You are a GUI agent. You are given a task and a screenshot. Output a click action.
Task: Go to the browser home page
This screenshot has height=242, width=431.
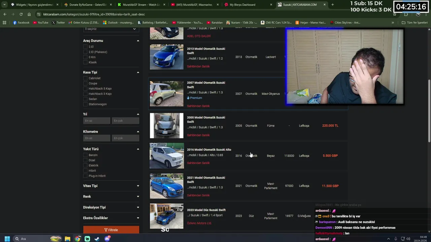click(x=29, y=14)
